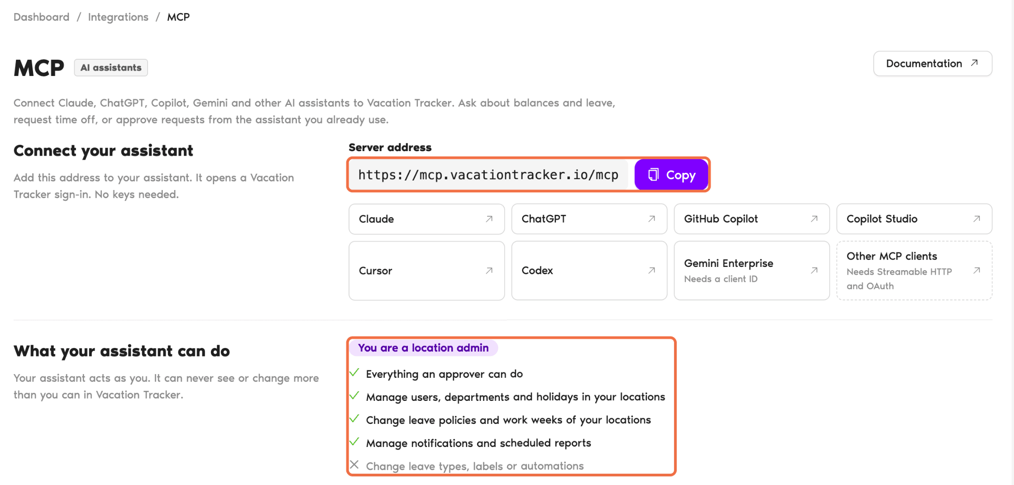Click the 'Connect your assistant' heading
This screenshot has height=485, width=1014.
click(x=103, y=151)
